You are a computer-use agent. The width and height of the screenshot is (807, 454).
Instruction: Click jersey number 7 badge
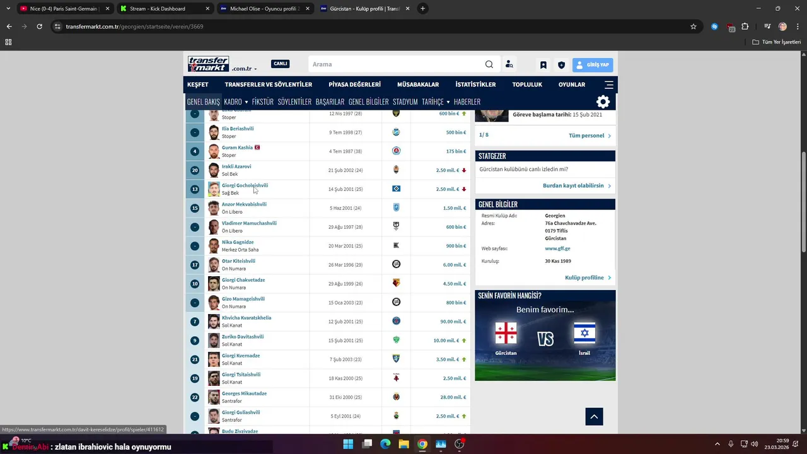click(195, 322)
